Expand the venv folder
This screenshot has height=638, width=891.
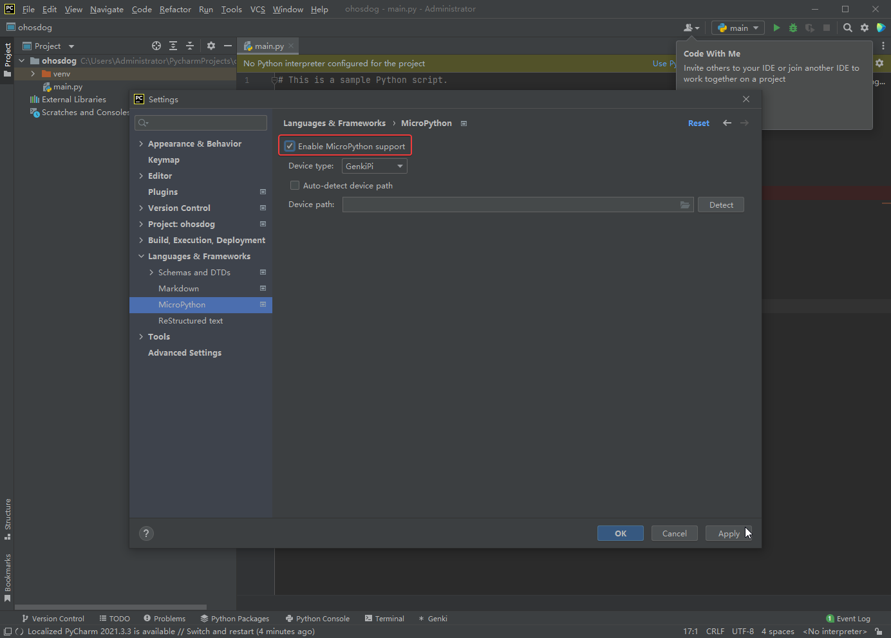point(33,74)
